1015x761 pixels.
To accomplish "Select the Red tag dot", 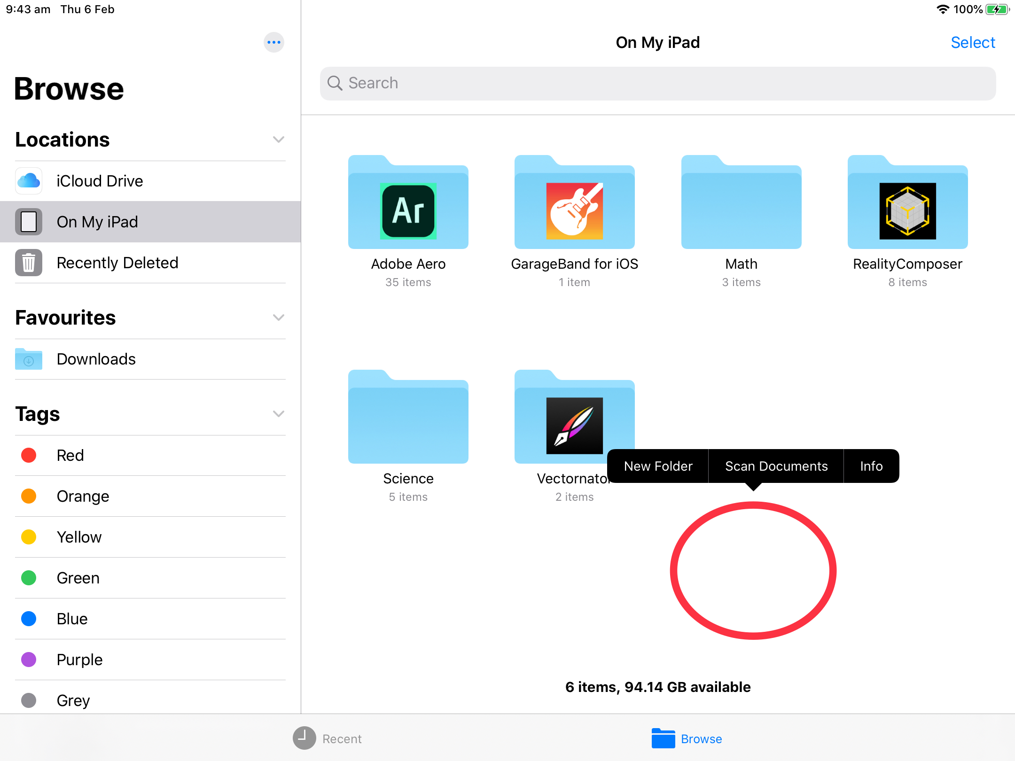I will [x=29, y=455].
